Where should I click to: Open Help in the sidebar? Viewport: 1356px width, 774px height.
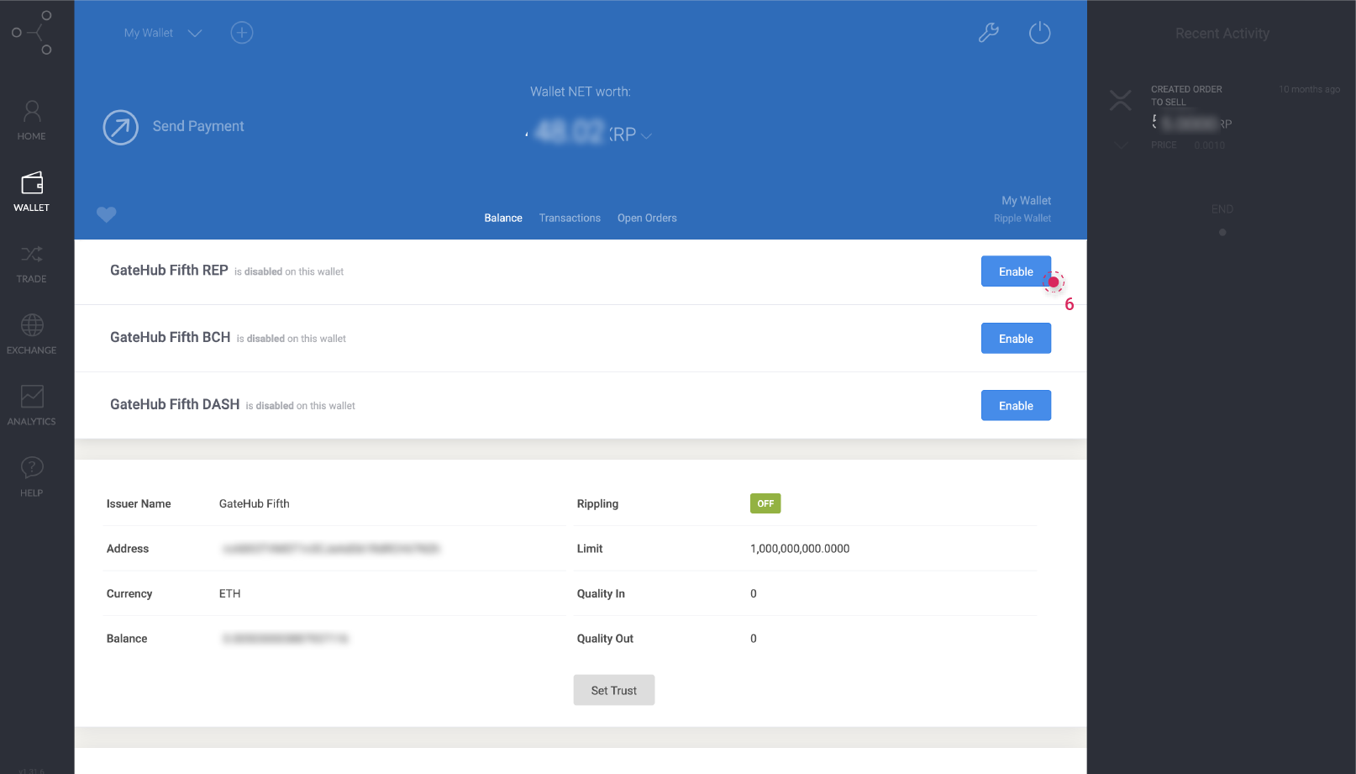[x=32, y=477]
